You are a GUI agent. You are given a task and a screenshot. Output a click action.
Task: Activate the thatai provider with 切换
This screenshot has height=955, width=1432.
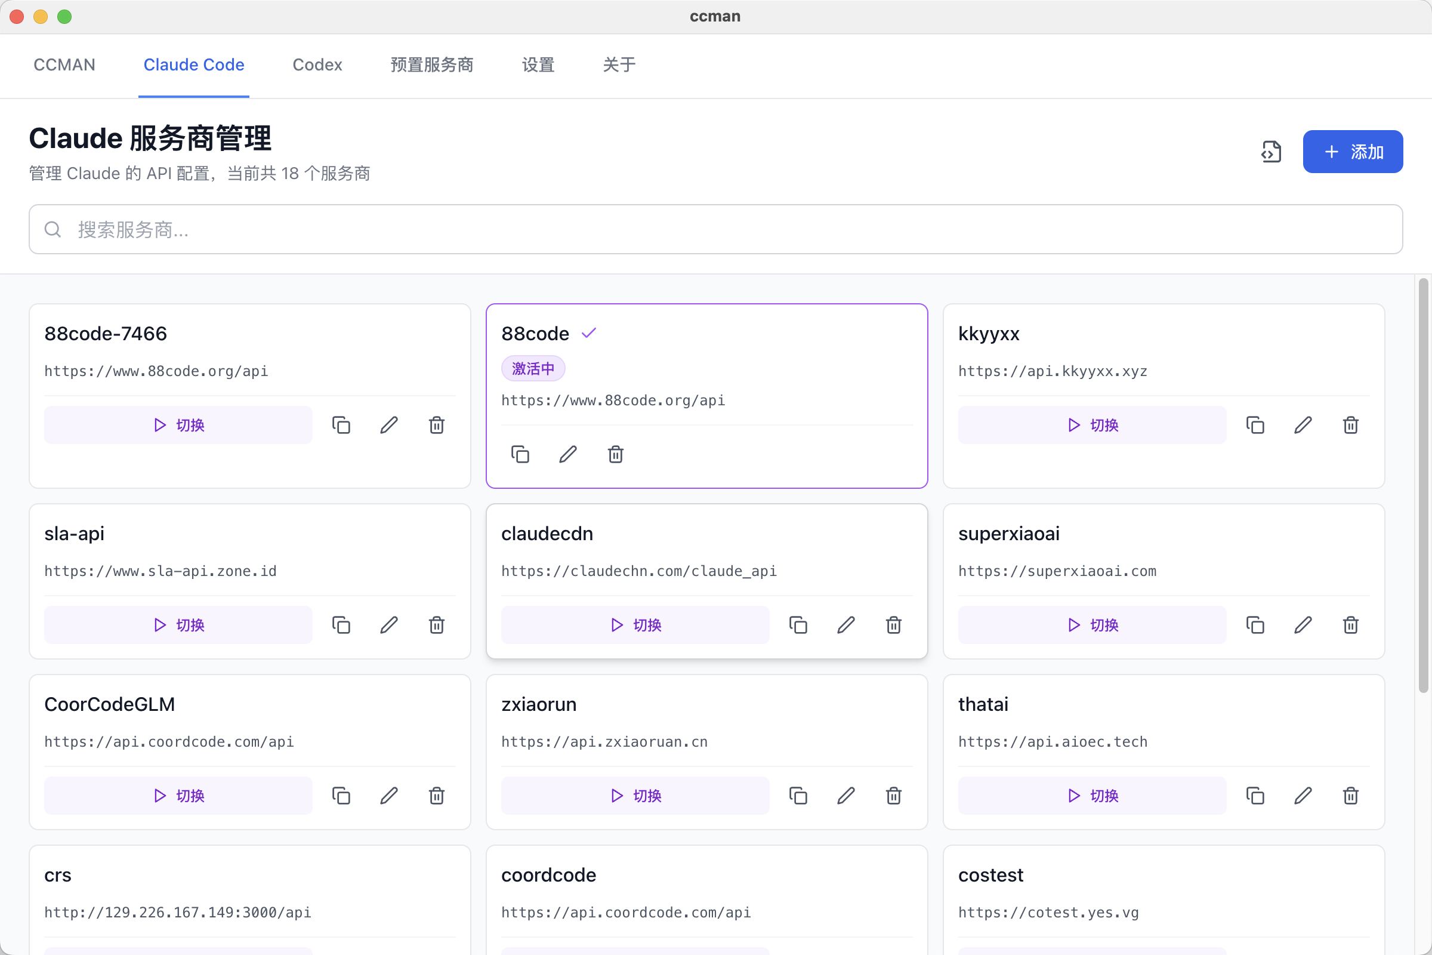(1092, 796)
